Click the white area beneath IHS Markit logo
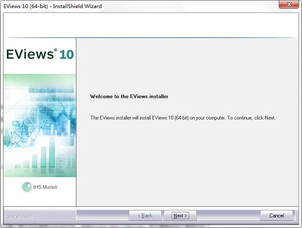This screenshot has height=228, width=302. (39, 199)
